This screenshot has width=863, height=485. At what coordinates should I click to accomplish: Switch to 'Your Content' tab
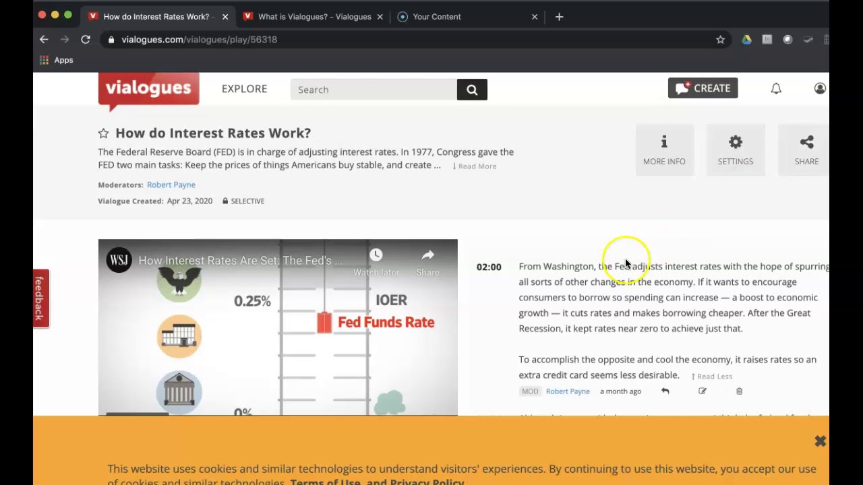469,17
